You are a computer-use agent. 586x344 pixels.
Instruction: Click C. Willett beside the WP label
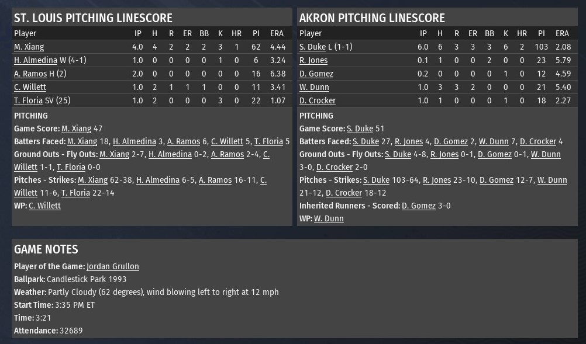tap(44, 206)
